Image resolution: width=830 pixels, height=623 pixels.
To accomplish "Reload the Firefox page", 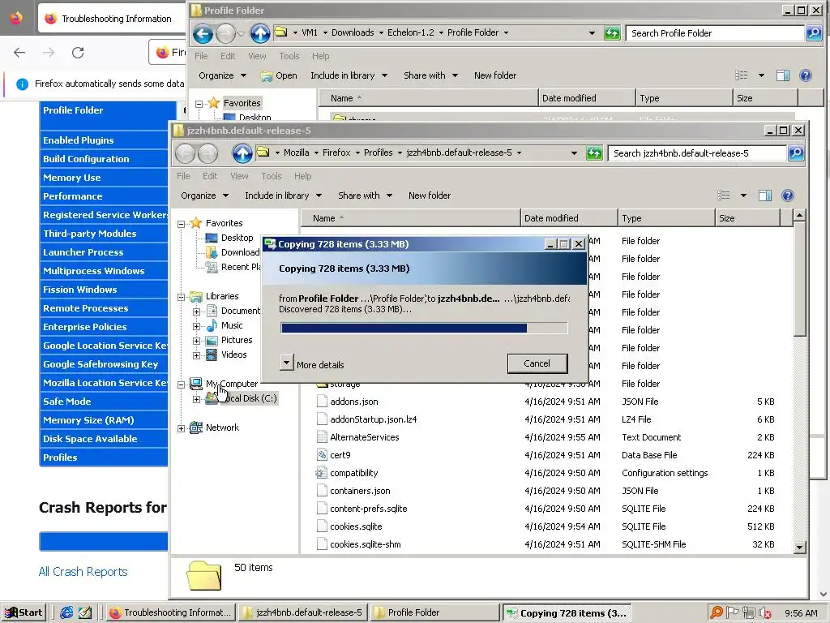I will pyautogui.click(x=78, y=53).
